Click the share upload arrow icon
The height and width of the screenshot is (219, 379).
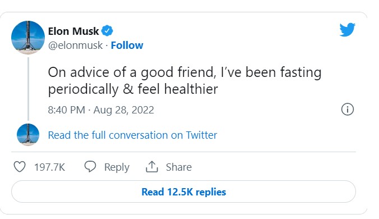(x=152, y=167)
